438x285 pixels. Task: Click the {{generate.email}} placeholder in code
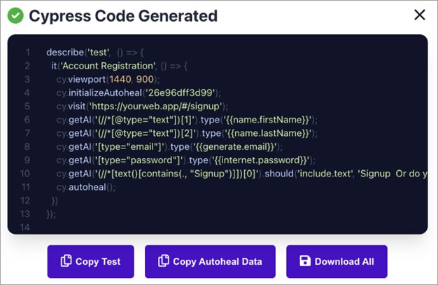point(236,146)
